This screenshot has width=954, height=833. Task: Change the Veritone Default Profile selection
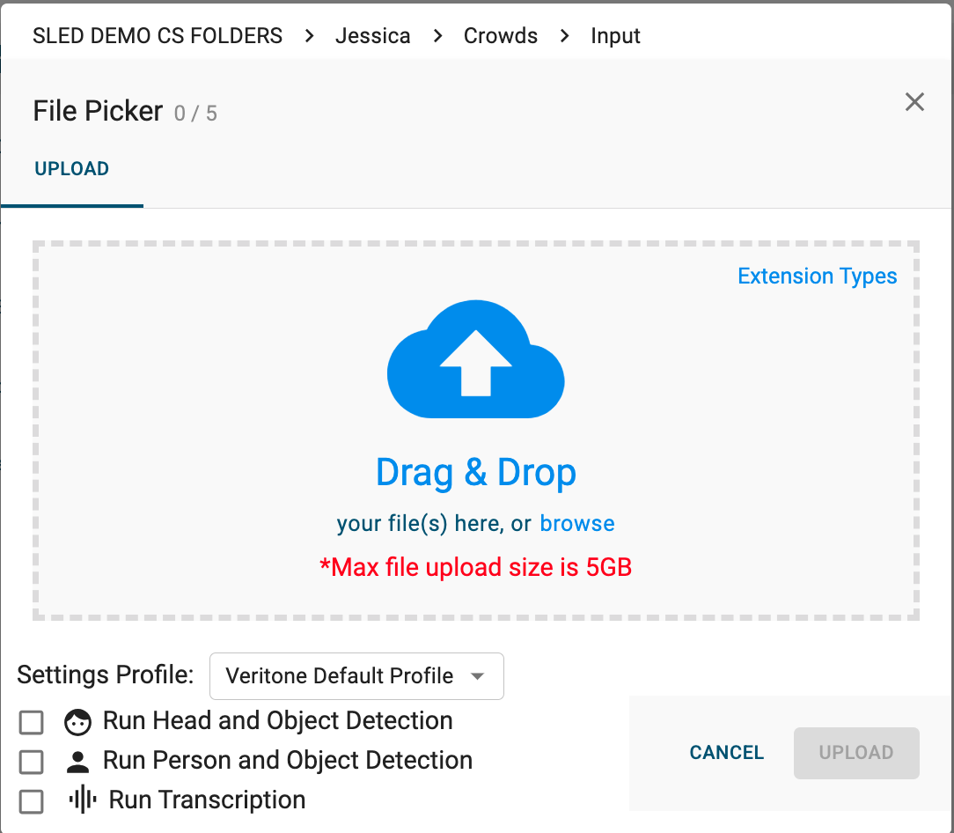pos(356,675)
